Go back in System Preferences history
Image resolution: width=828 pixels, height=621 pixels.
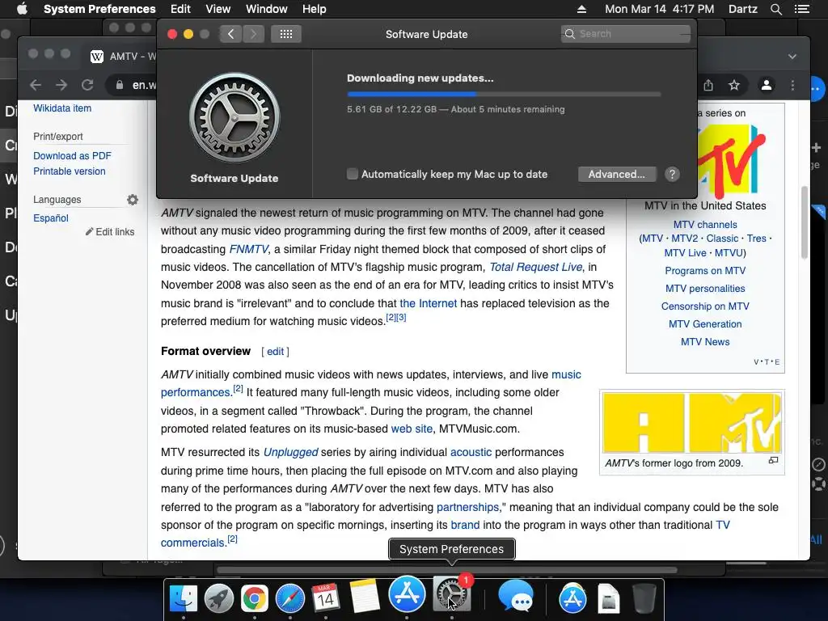[x=230, y=34]
